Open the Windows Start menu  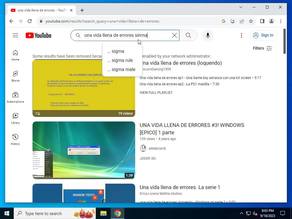click(7, 213)
